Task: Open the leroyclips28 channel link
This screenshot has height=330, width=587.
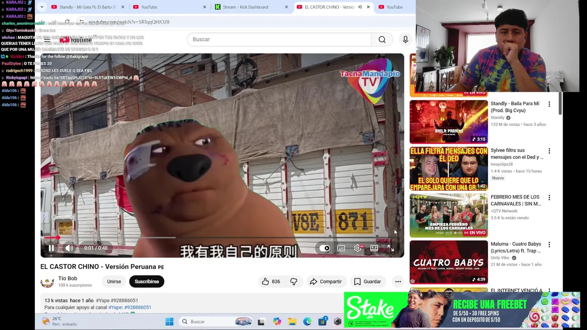Action: pyautogui.click(x=502, y=164)
